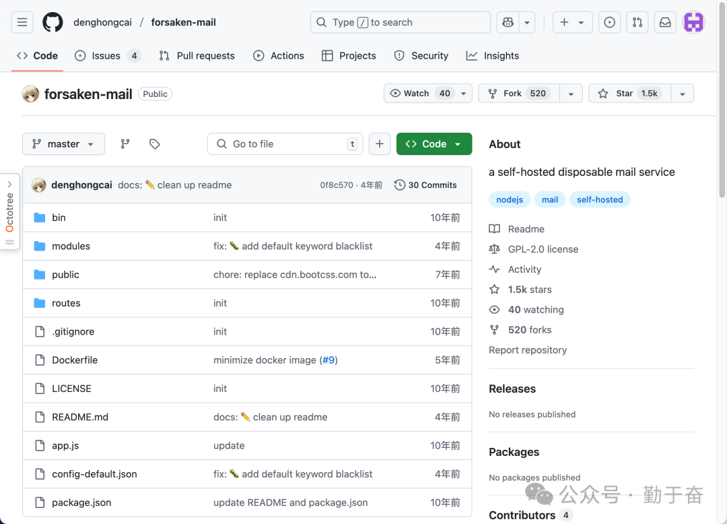Focus the 'Type / to search' field
The image size is (727, 524).
tap(400, 22)
